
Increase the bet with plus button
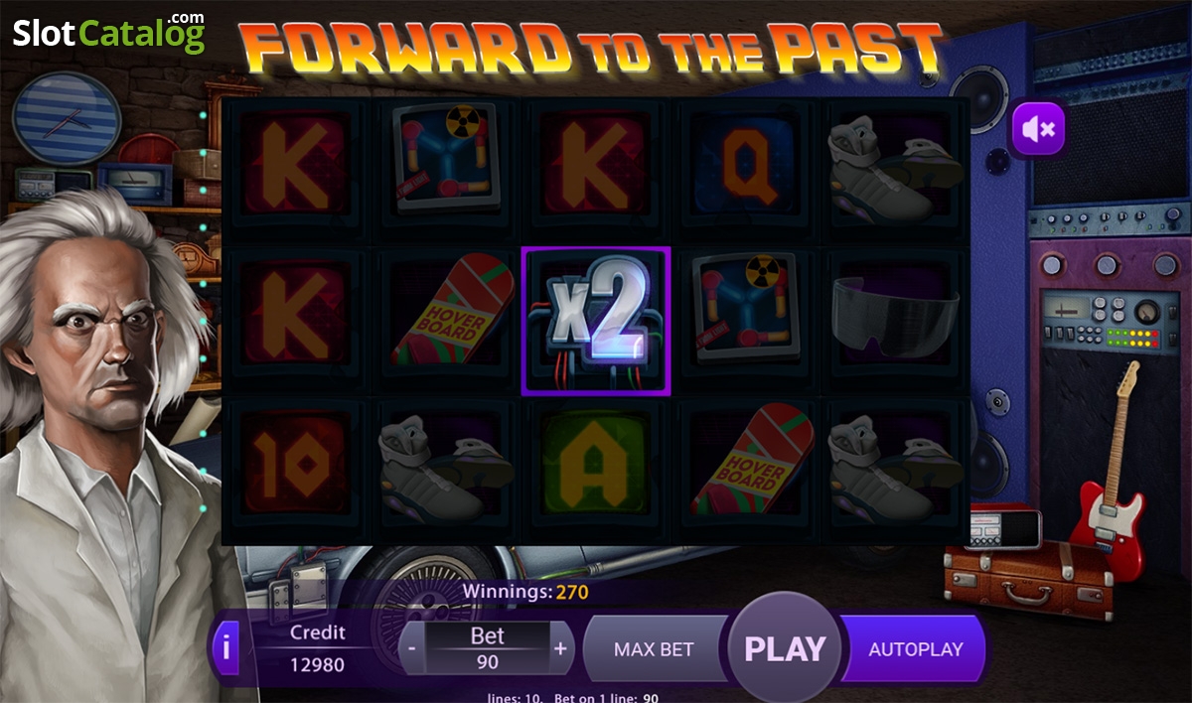point(560,648)
